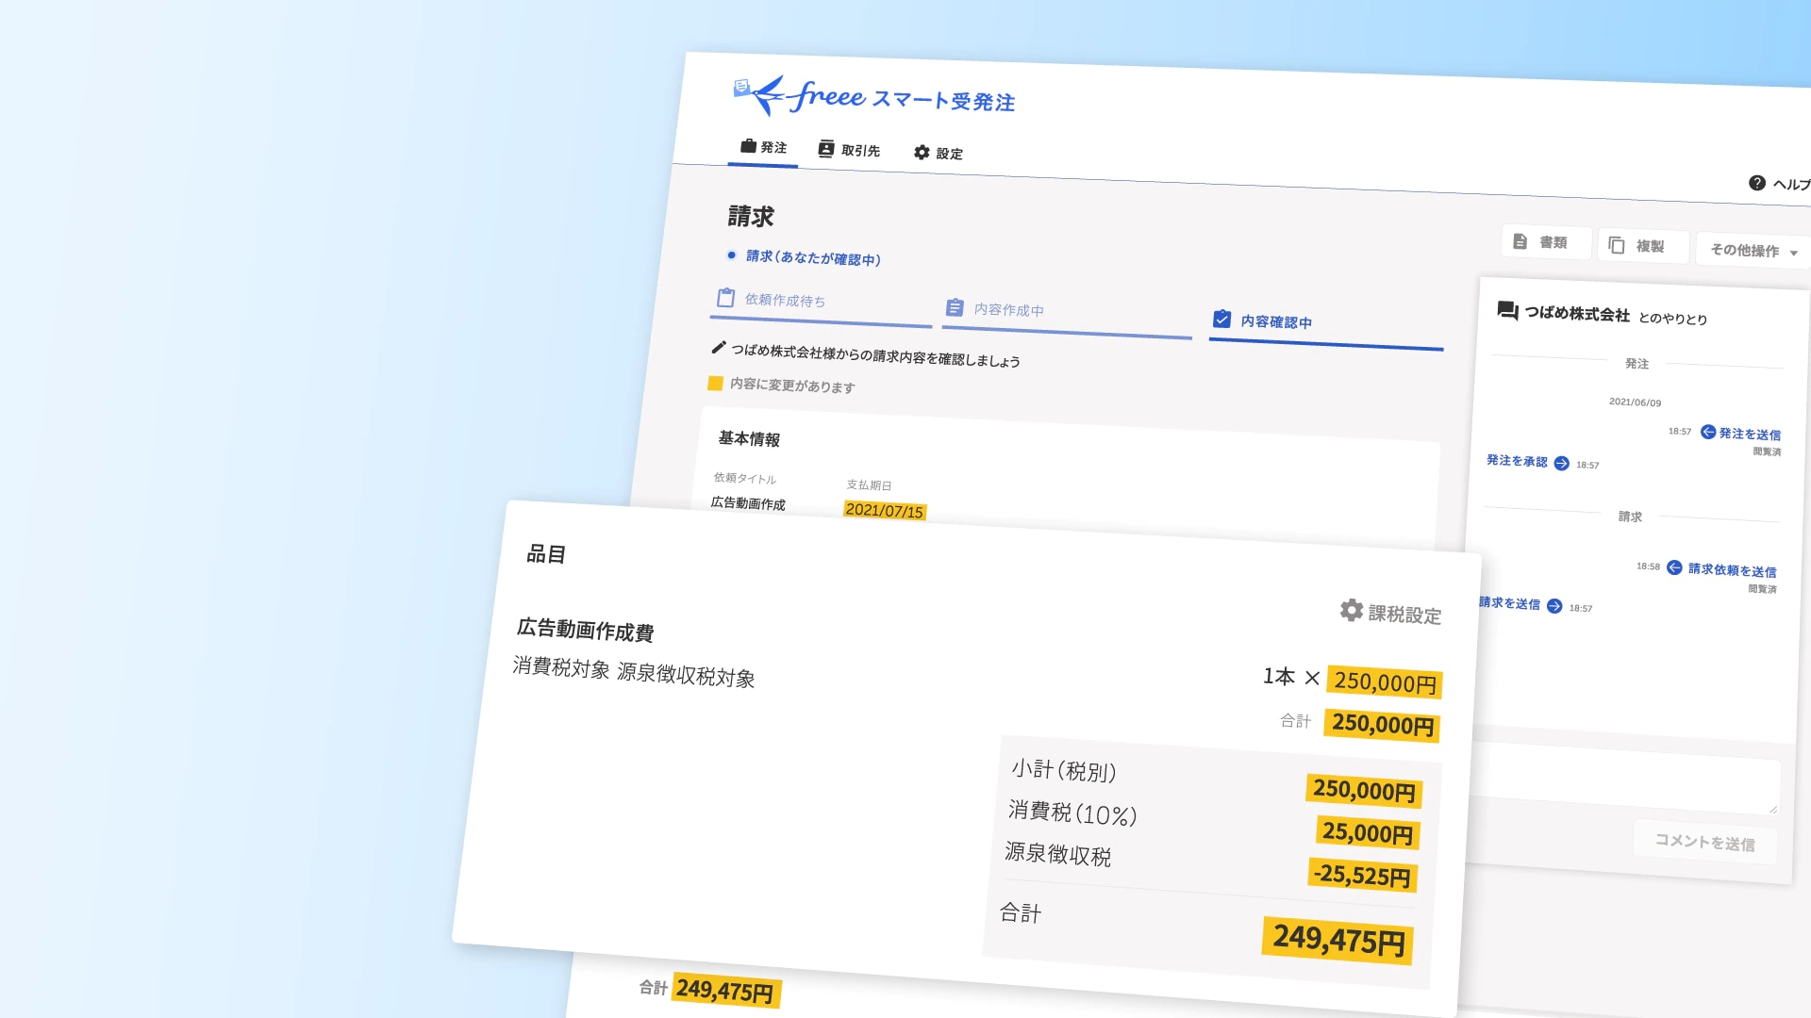The image size is (1811, 1018).
Task: Open 課税設定 with its gear icon
Action: (x=1352, y=610)
